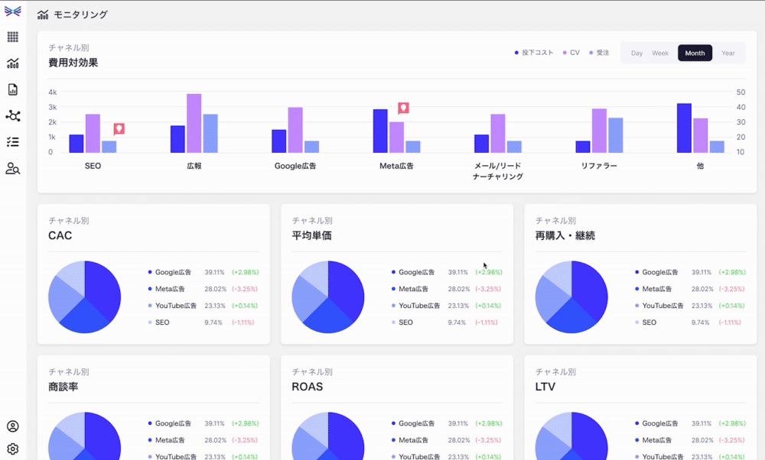Click the butterfly app logo
Viewport: 765px width, 460px height.
tap(13, 11)
